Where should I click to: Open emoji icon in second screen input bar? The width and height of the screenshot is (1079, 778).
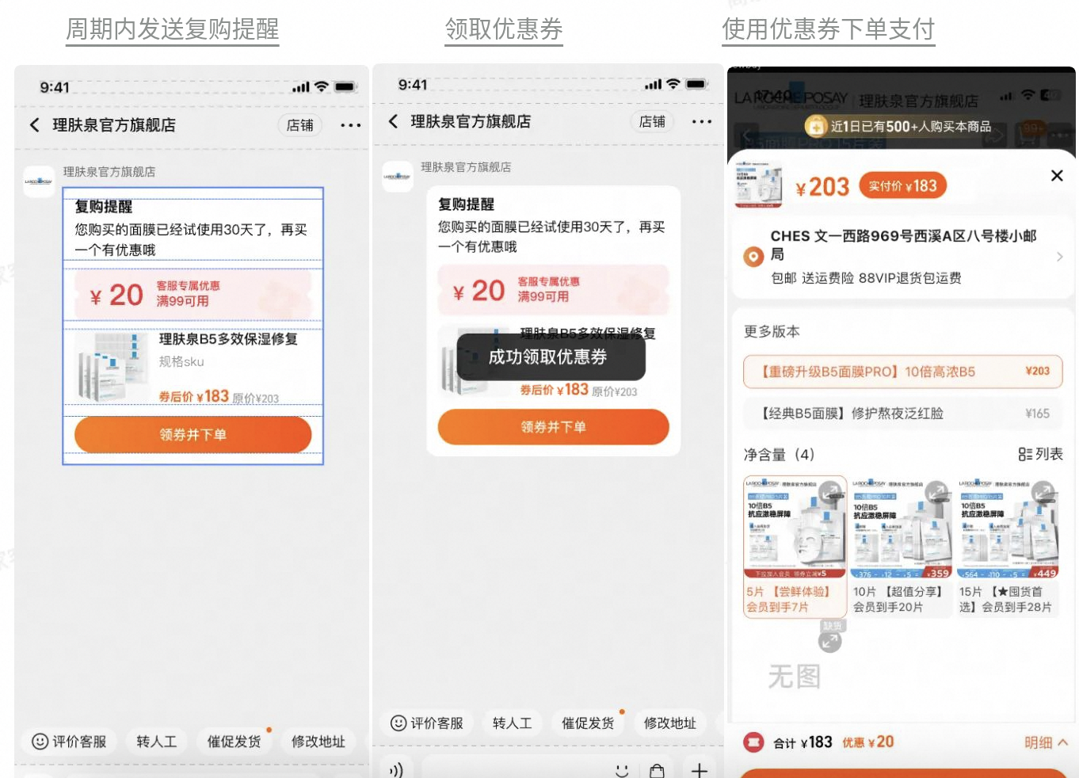coord(622,770)
